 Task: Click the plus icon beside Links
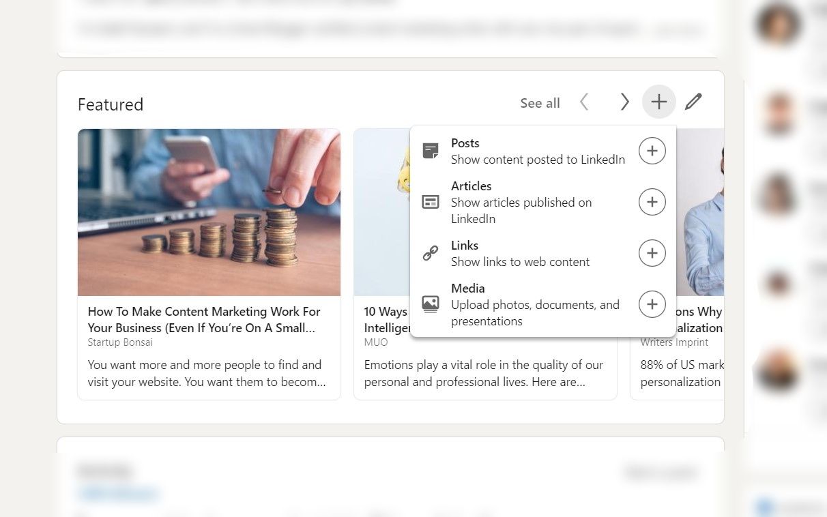click(652, 252)
